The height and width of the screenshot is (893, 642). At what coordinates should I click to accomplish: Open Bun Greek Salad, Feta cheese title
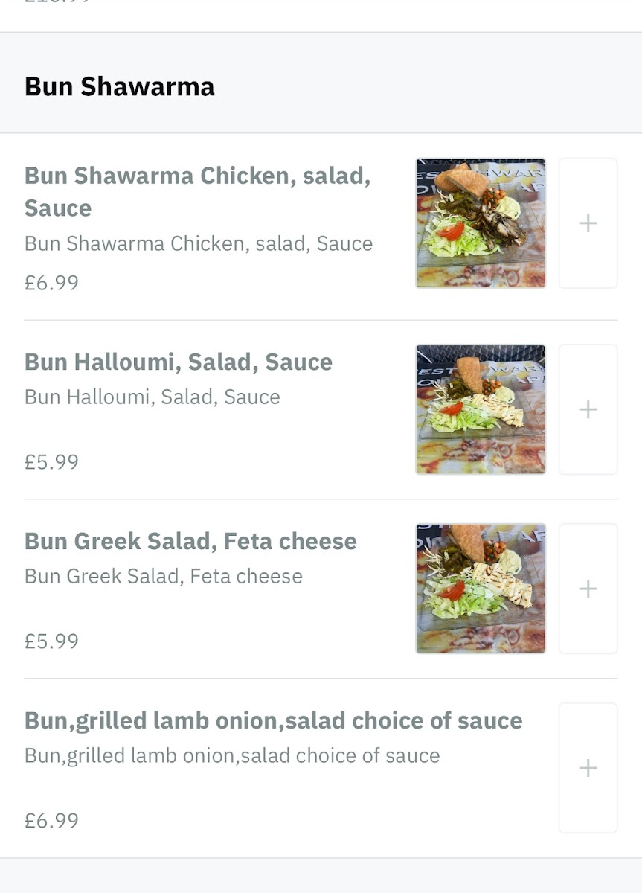point(190,542)
